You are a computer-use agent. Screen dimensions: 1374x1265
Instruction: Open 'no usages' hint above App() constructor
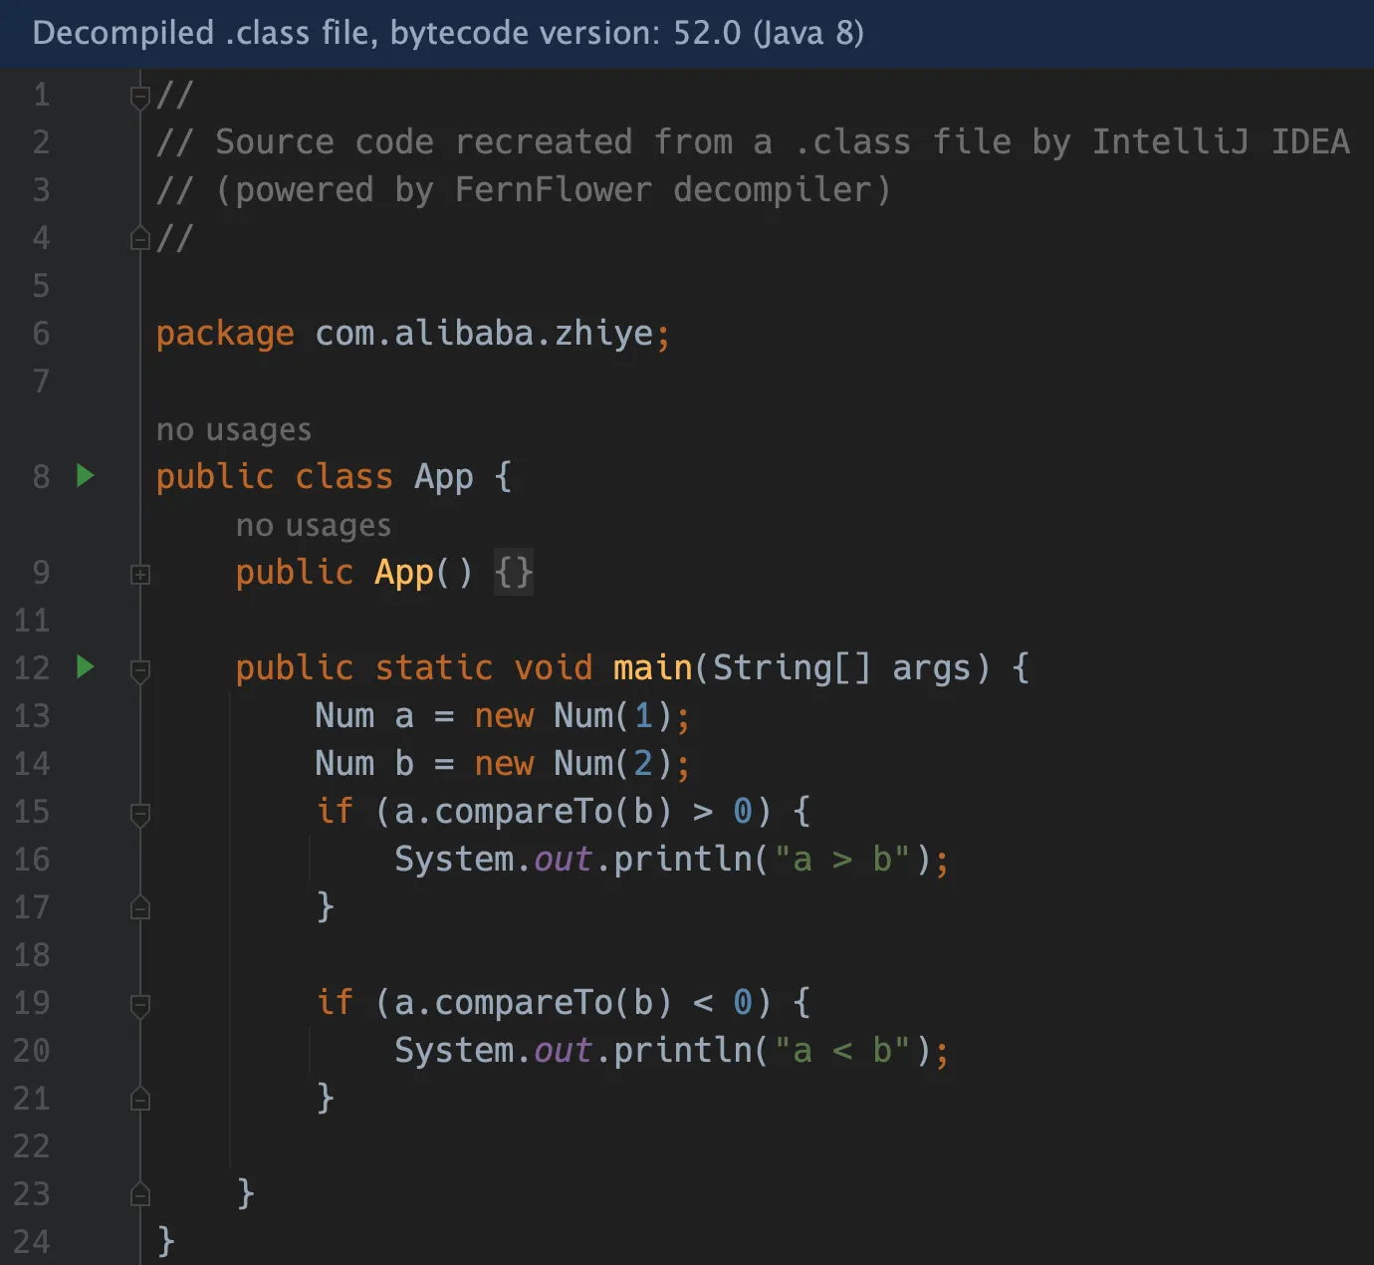point(314,525)
